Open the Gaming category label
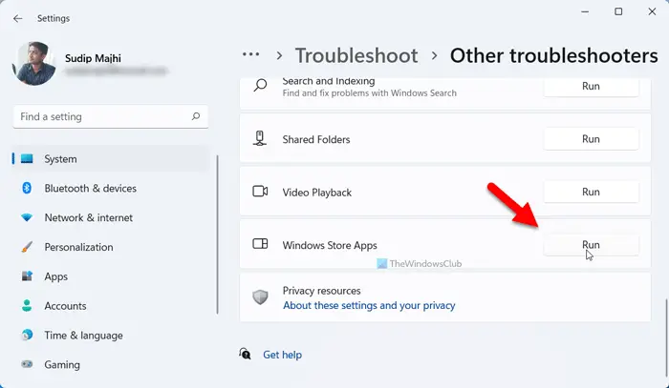The height and width of the screenshot is (388, 669). 62,364
